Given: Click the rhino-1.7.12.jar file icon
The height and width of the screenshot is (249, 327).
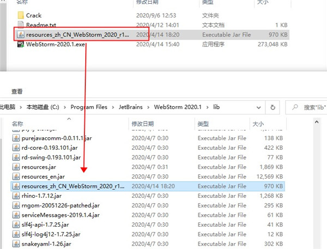Looking at the screenshot, I should 16,196.
